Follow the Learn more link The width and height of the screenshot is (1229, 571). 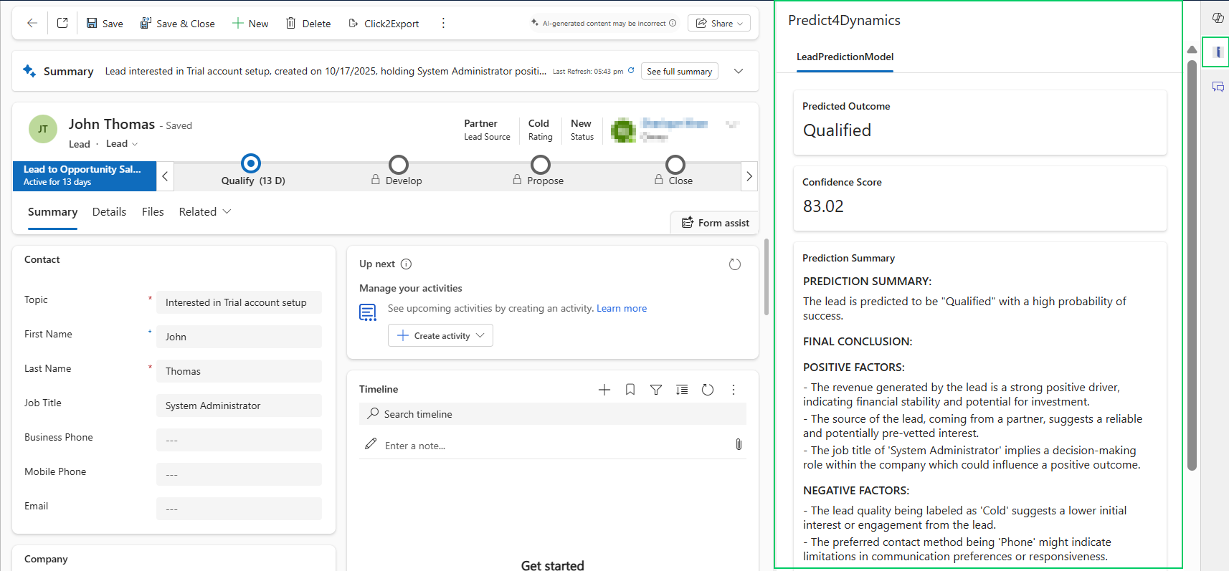(622, 308)
